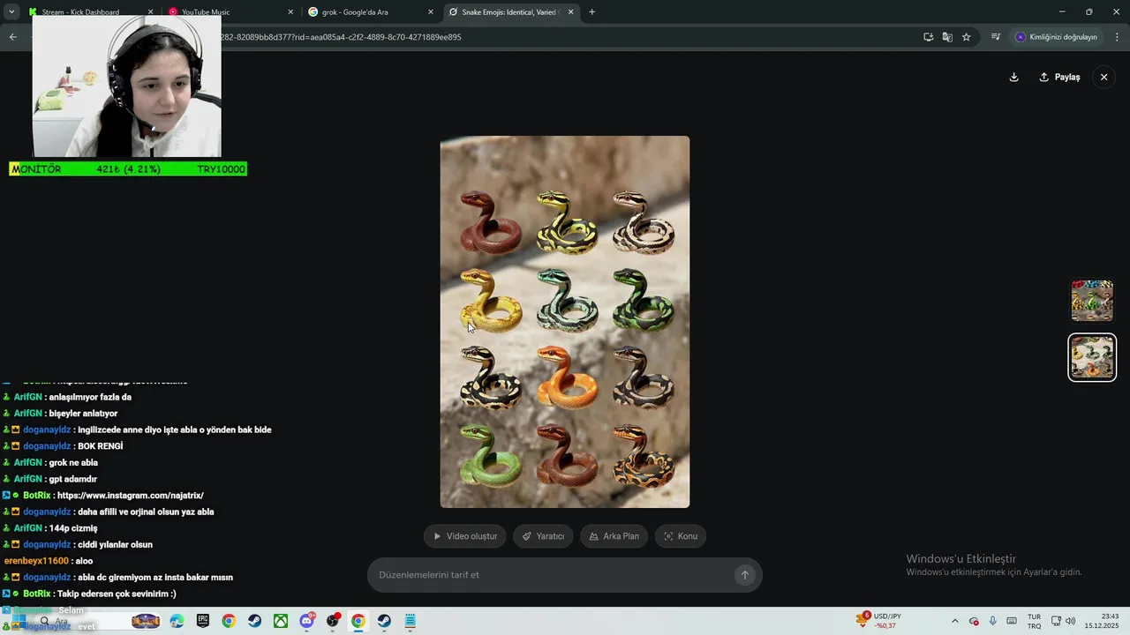
Task: Open USD/JPY news widget
Action: coord(879,621)
